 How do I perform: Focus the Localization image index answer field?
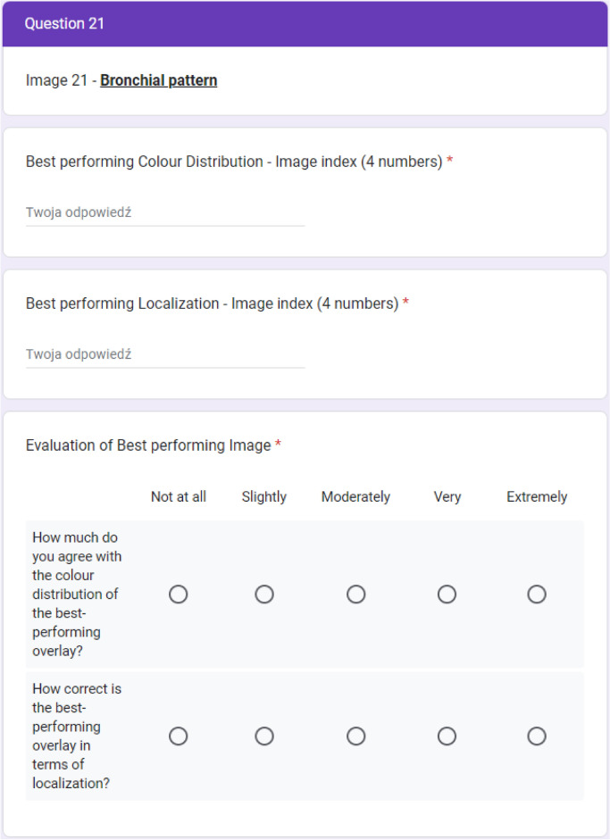coord(165,354)
